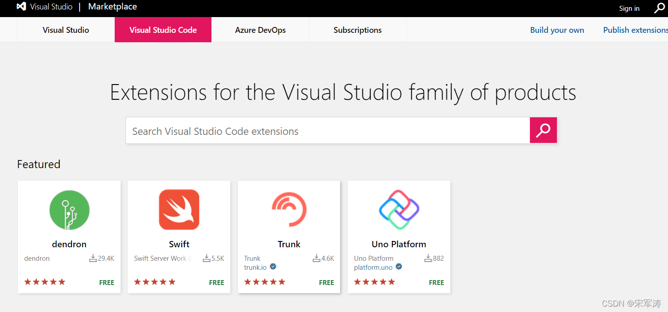
Task: Click the Trunk star rating
Action: (265, 282)
